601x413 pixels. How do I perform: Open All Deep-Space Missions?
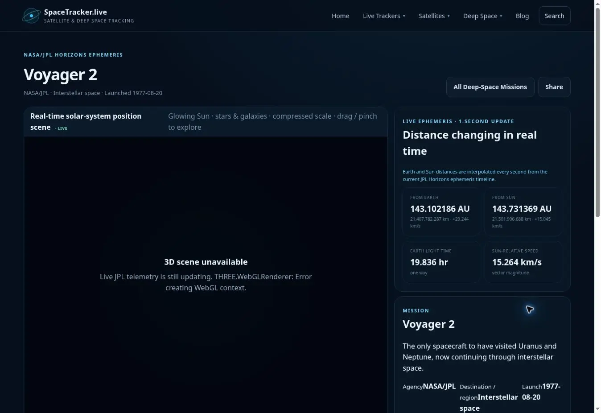(490, 87)
